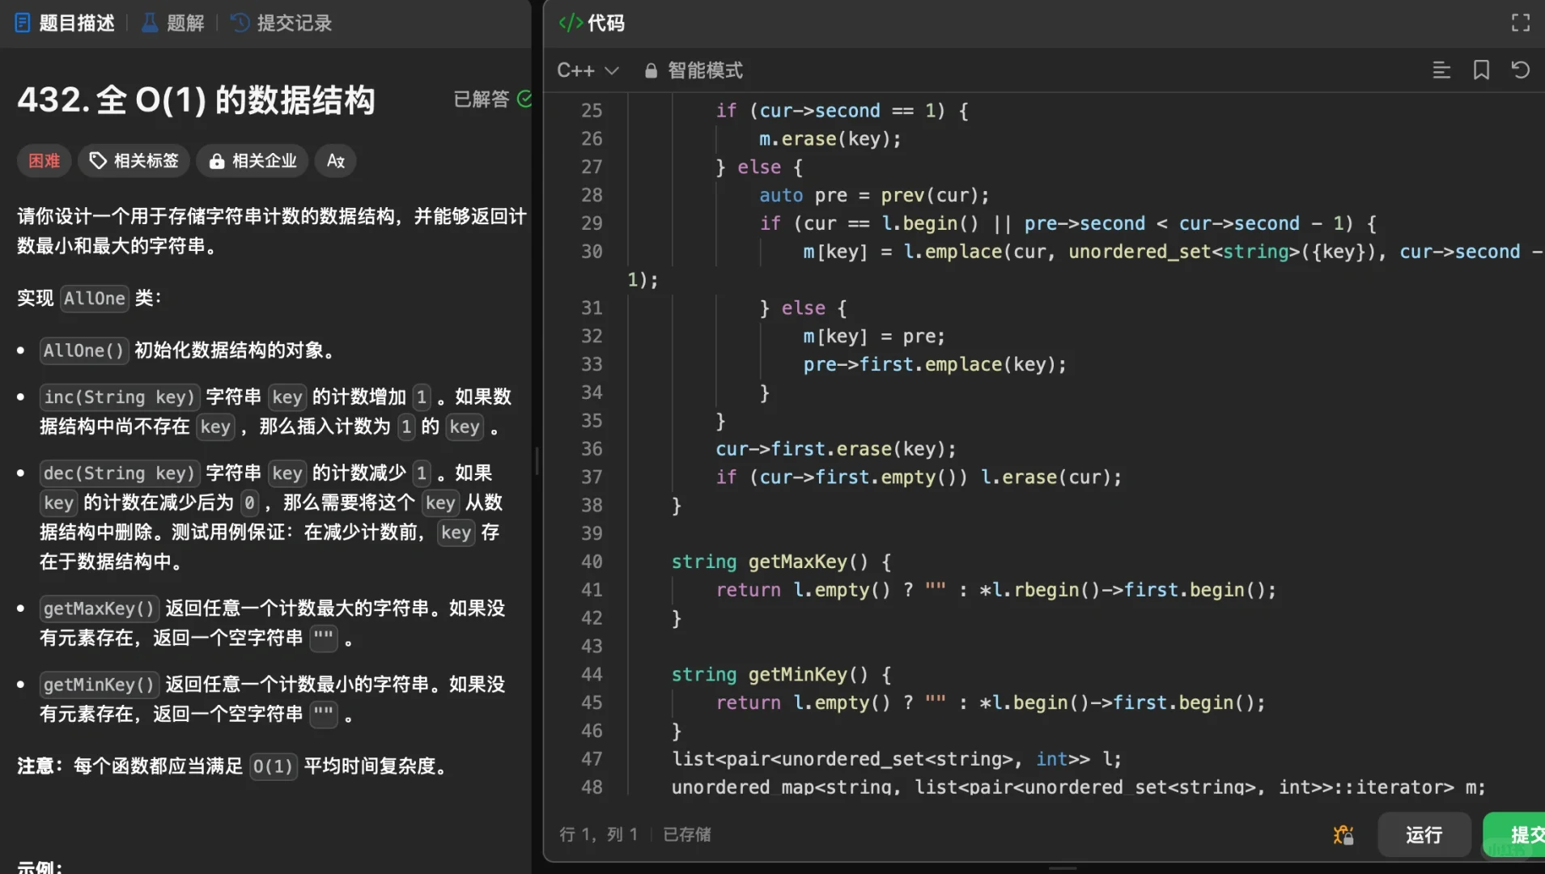The image size is (1545, 874).
Task: Click in the string getMaxKey() line
Action: pyautogui.click(x=781, y=562)
